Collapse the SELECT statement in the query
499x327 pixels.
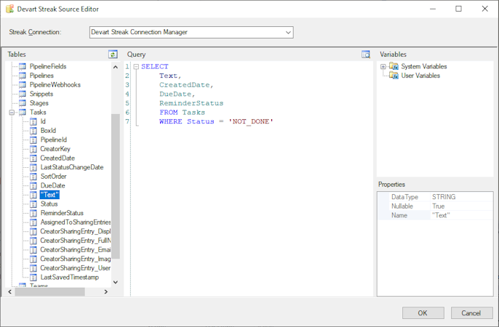pos(135,67)
